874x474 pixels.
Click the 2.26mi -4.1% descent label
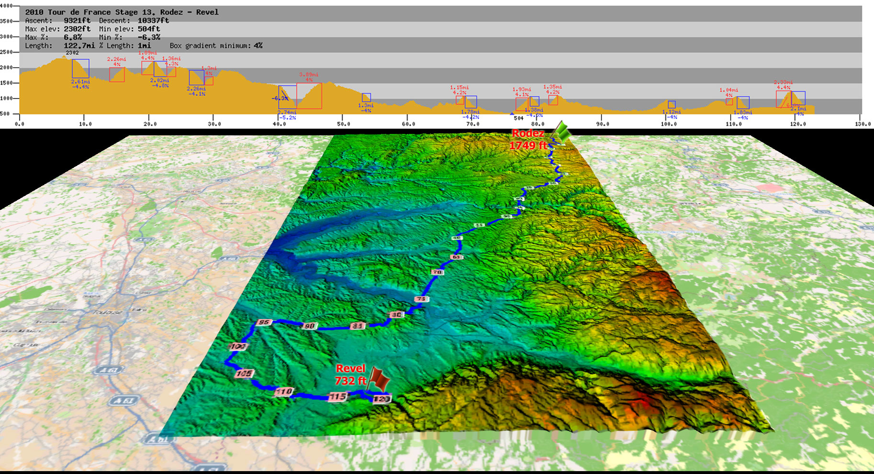(196, 91)
